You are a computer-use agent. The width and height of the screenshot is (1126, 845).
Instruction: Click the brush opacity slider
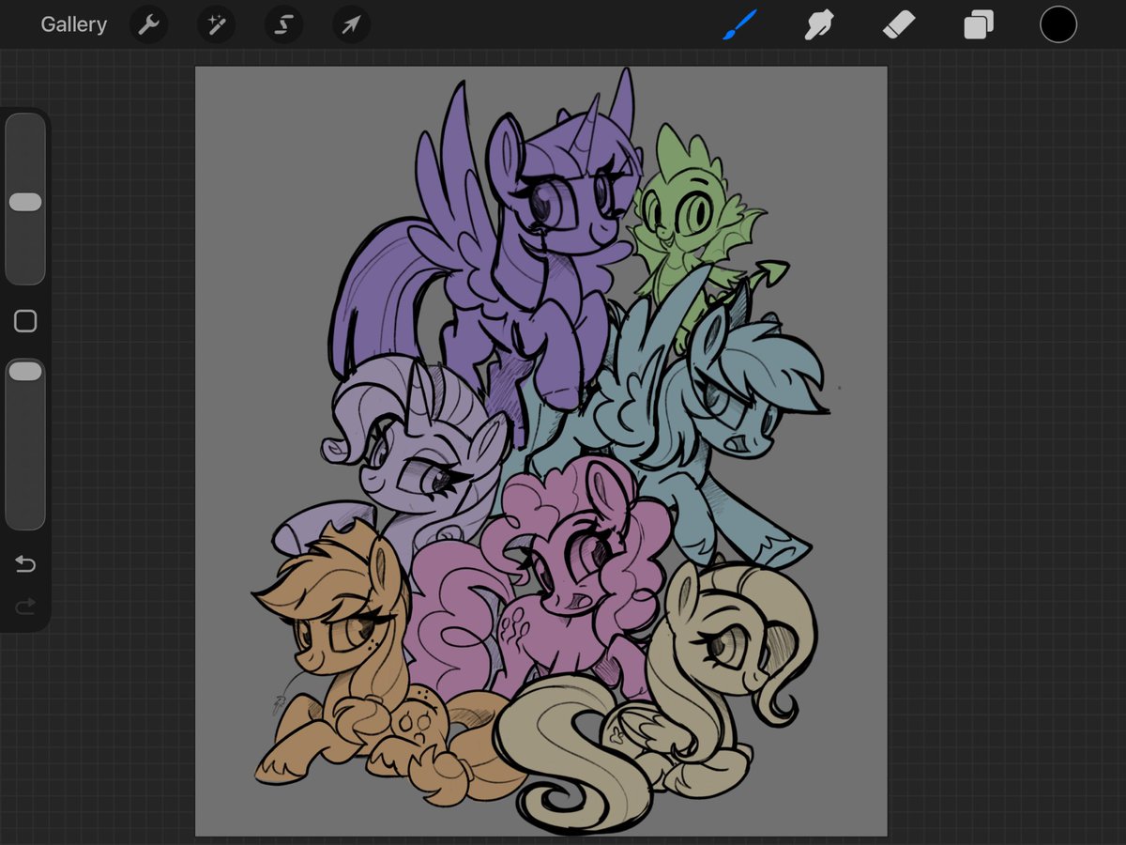[x=25, y=444]
